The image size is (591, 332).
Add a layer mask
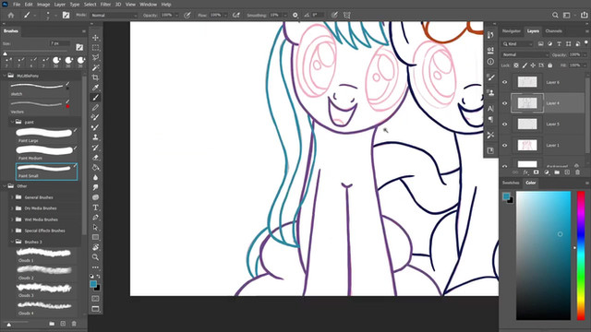[536, 172]
